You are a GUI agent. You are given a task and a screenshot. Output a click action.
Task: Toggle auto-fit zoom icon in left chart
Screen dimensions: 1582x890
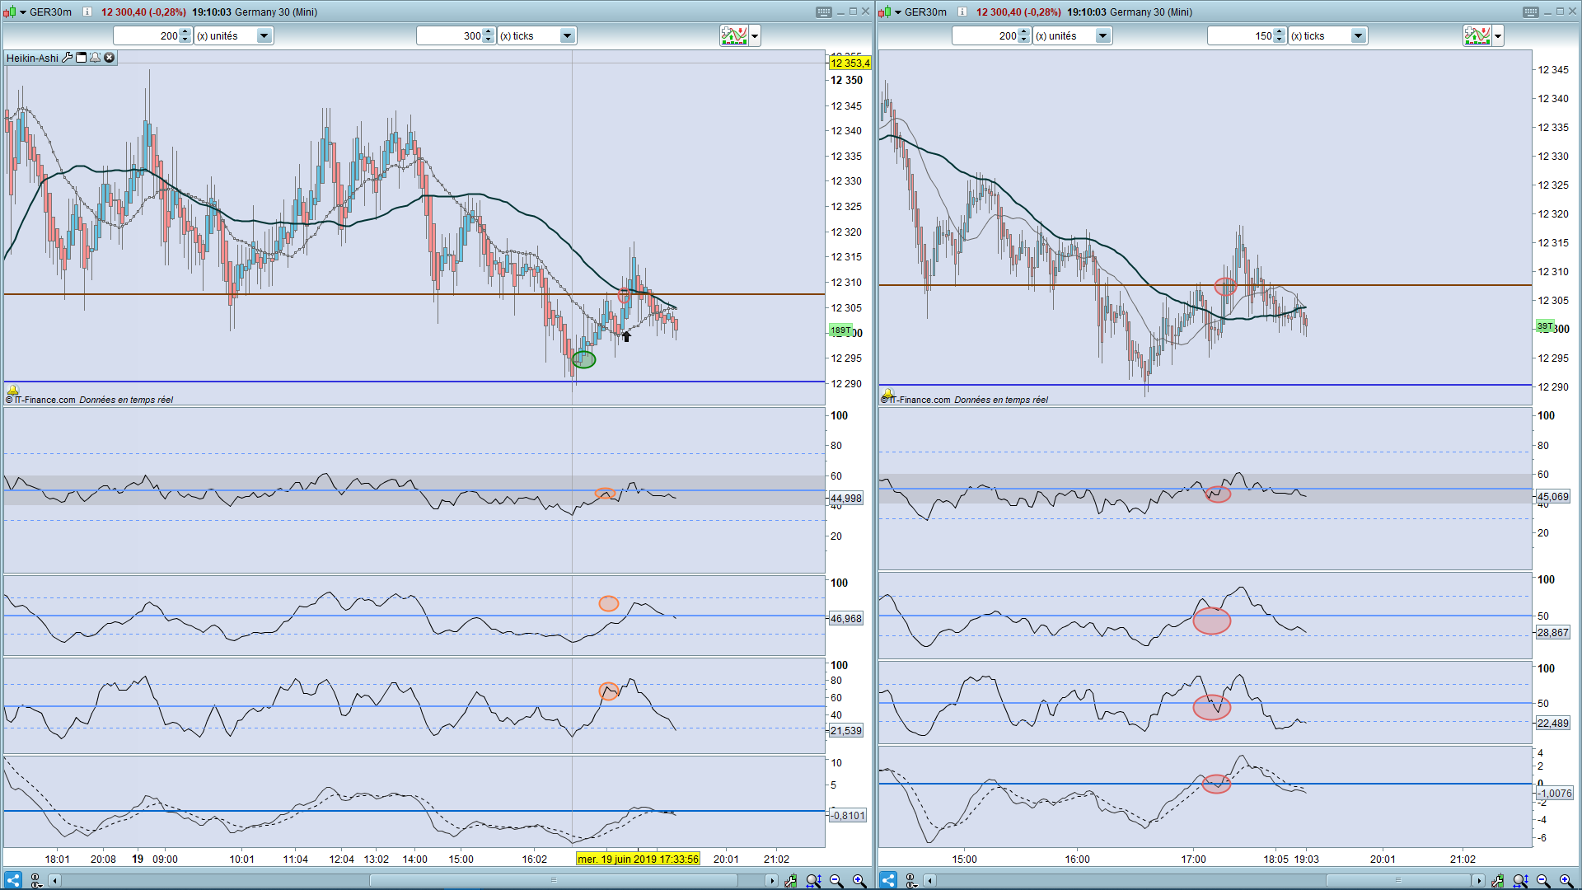[813, 880]
